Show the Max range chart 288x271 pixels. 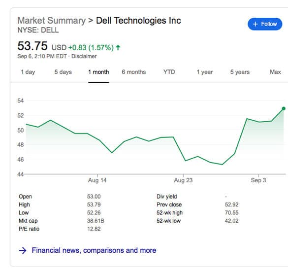click(x=275, y=72)
